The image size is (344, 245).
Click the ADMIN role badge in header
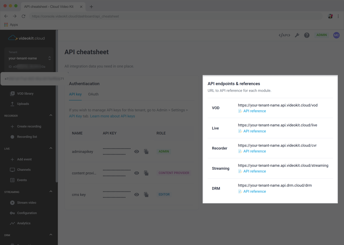tap(321, 35)
